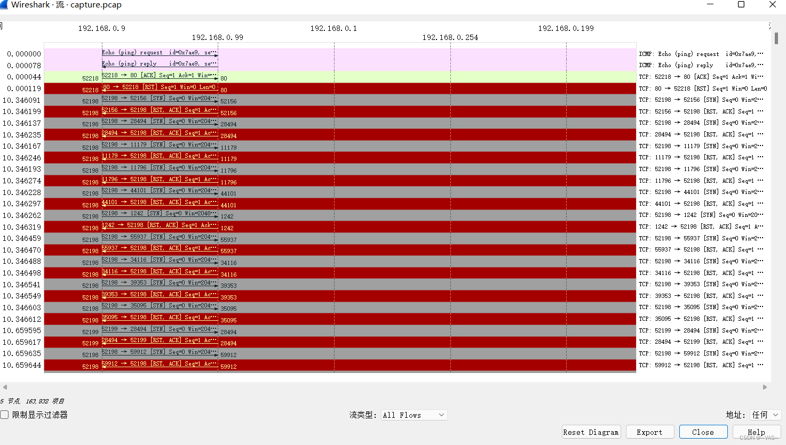The height and width of the screenshot is (445, 786).
Task: Select the 52199 → 28494 SYN flow row
Action: [340, 331]
